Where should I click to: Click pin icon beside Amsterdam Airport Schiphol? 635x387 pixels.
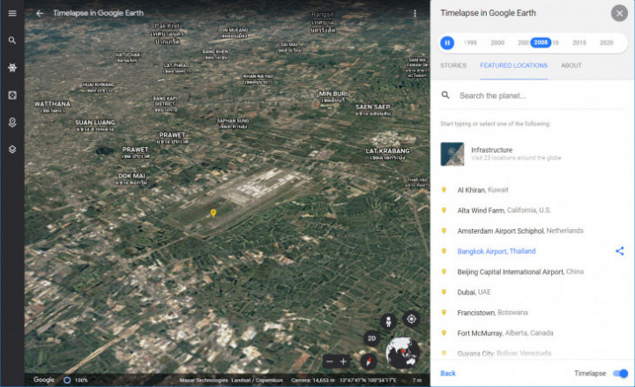(x=444, y=230)
